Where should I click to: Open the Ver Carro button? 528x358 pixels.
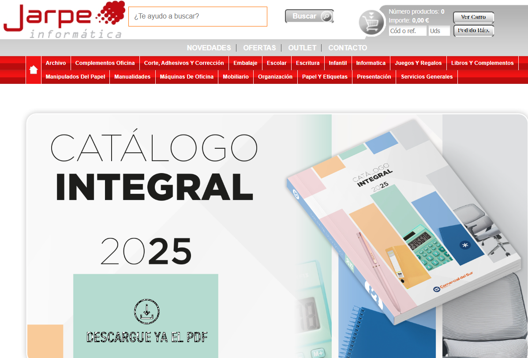click(x=473, y=17)
